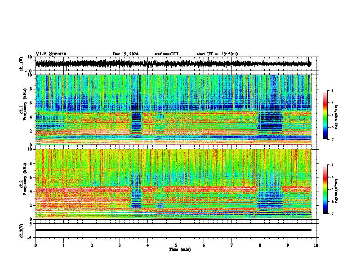Screen dimensions: 356x275
Task: Click the time axis tick label '10'
Action: coord(316,245)
